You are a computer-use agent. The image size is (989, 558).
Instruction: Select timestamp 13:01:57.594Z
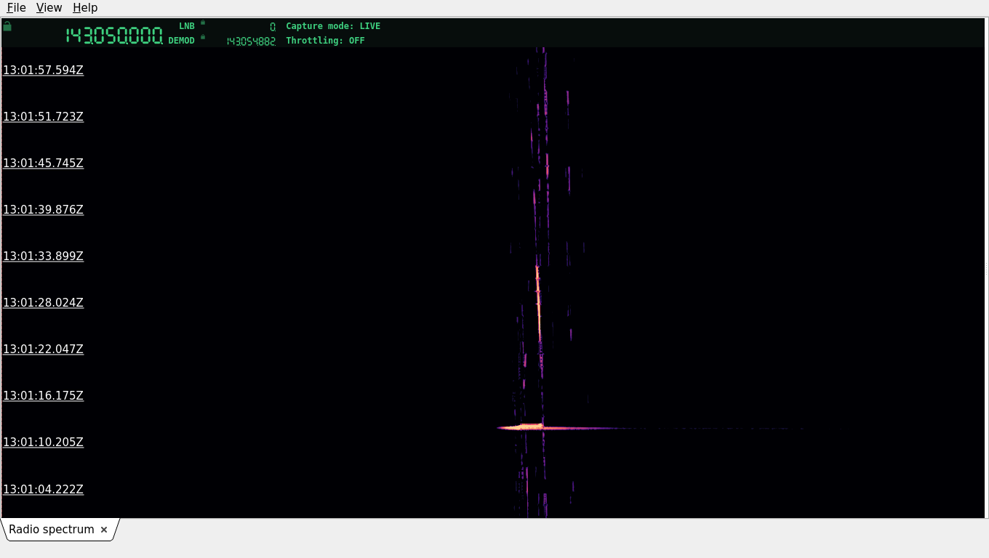pyautogui.click(x=44, y=70)
